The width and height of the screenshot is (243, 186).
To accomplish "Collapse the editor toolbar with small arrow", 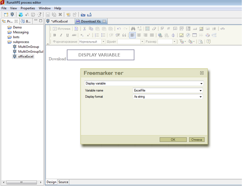I will click(x=48, y=44).
